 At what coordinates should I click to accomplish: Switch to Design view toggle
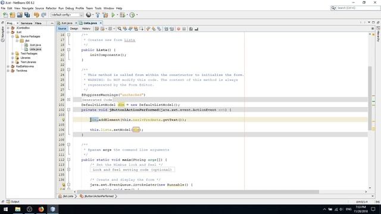click(74, 29)
